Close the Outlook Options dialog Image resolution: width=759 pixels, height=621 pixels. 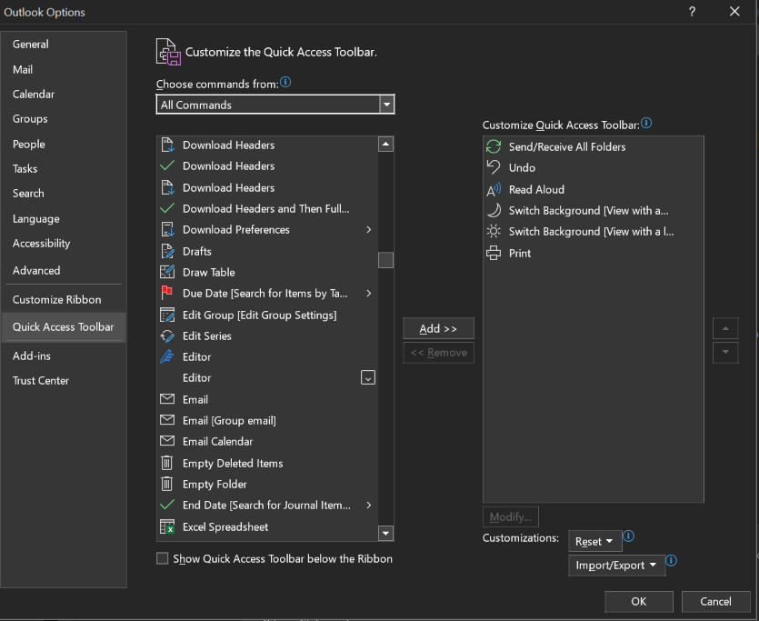[734, 12]
